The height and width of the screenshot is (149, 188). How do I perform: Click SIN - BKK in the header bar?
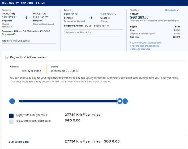8,3
